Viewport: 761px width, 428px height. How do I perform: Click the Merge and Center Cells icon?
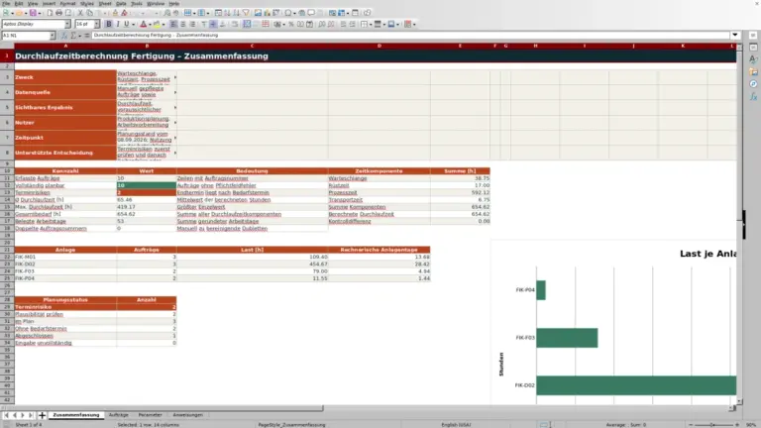click(x=247, y=24)
